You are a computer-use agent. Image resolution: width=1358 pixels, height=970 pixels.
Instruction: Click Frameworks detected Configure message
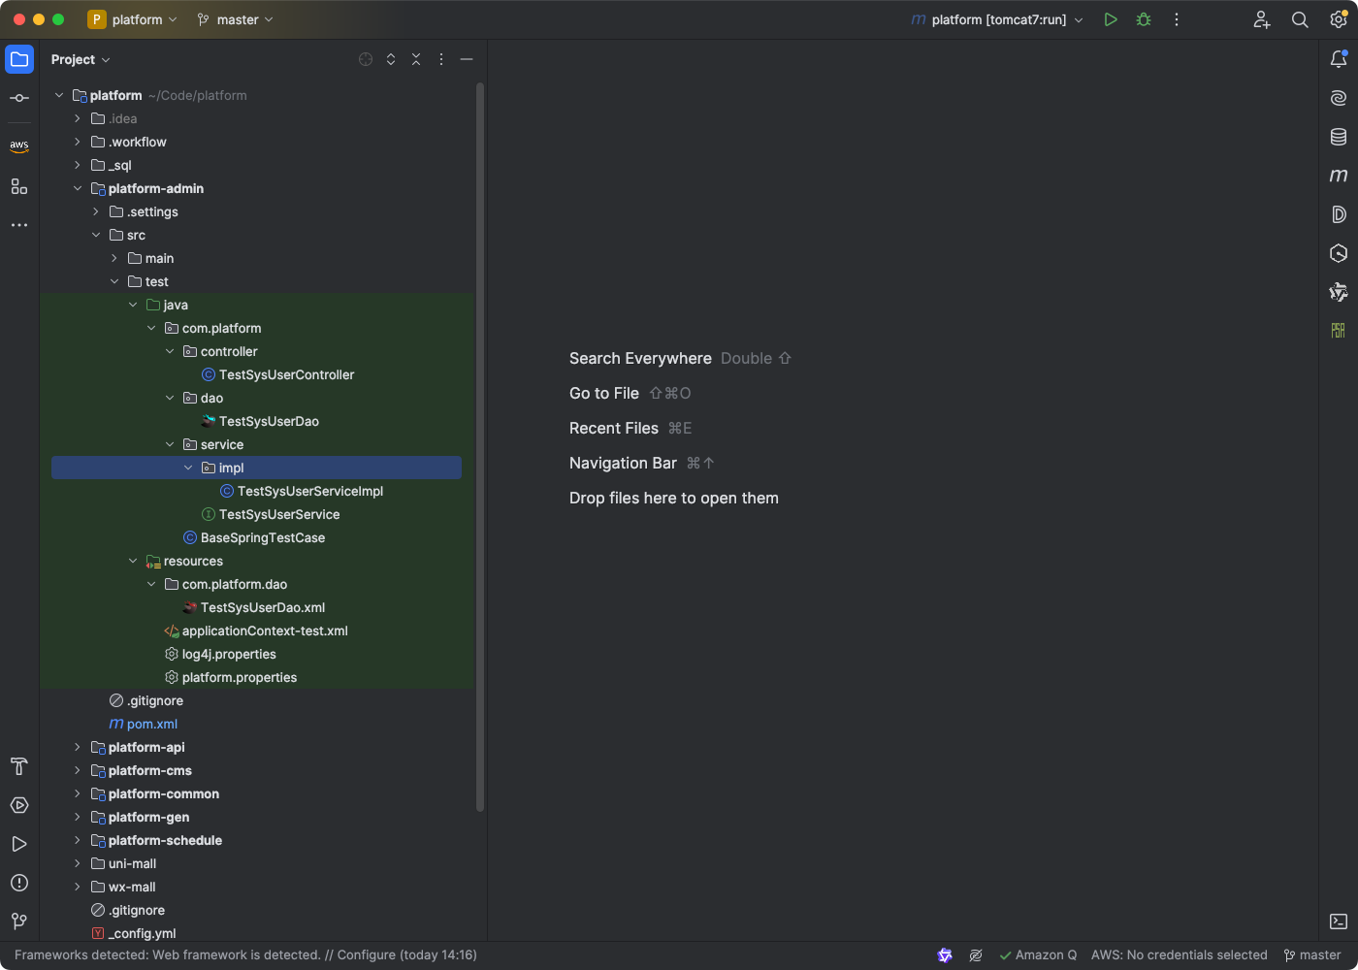(x=245, y=954)
